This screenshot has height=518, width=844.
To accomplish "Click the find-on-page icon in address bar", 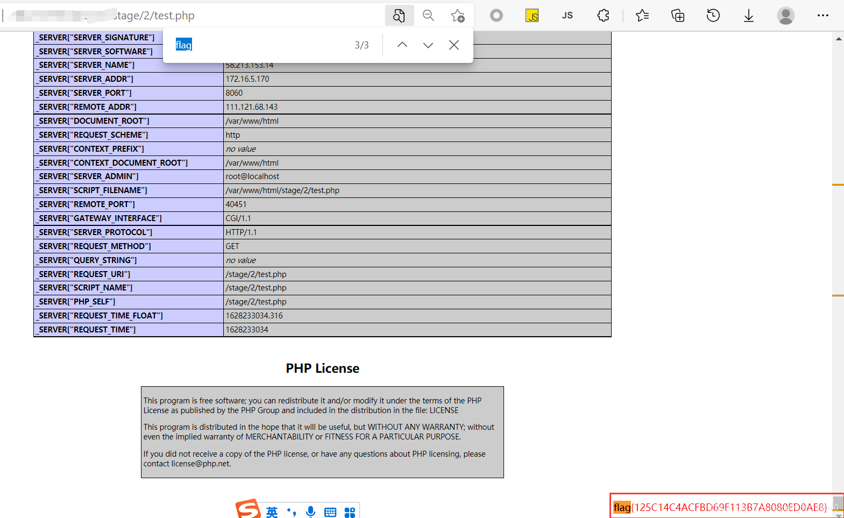I will pos(399,16).
